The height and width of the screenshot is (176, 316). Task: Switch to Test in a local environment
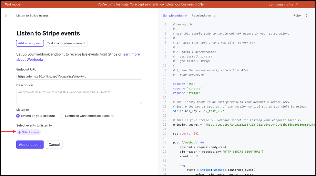click(x=66, y=43)
